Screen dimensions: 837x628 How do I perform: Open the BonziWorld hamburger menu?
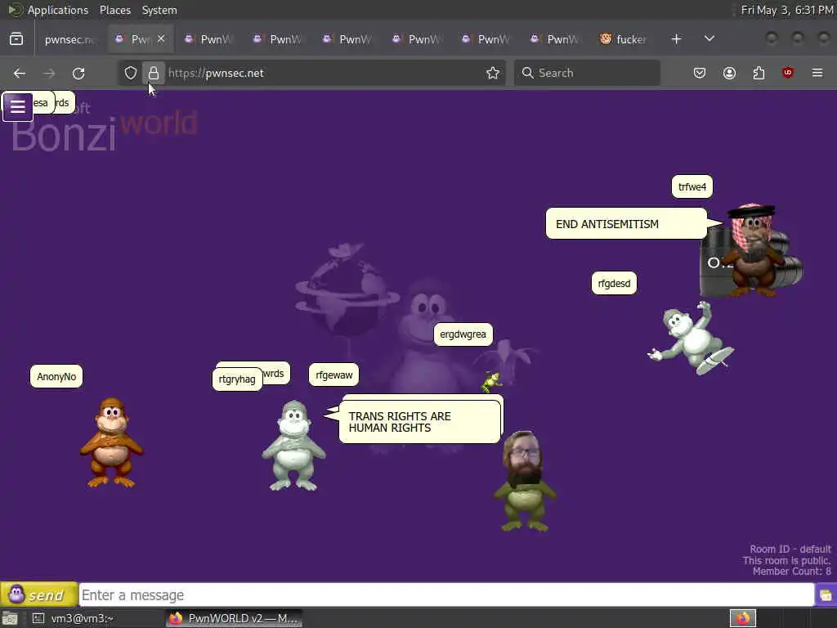pos(18,106)
